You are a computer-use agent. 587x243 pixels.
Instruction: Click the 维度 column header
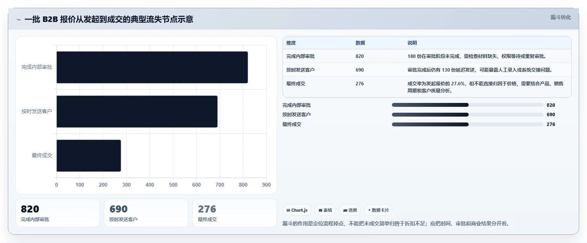[291, 43]
